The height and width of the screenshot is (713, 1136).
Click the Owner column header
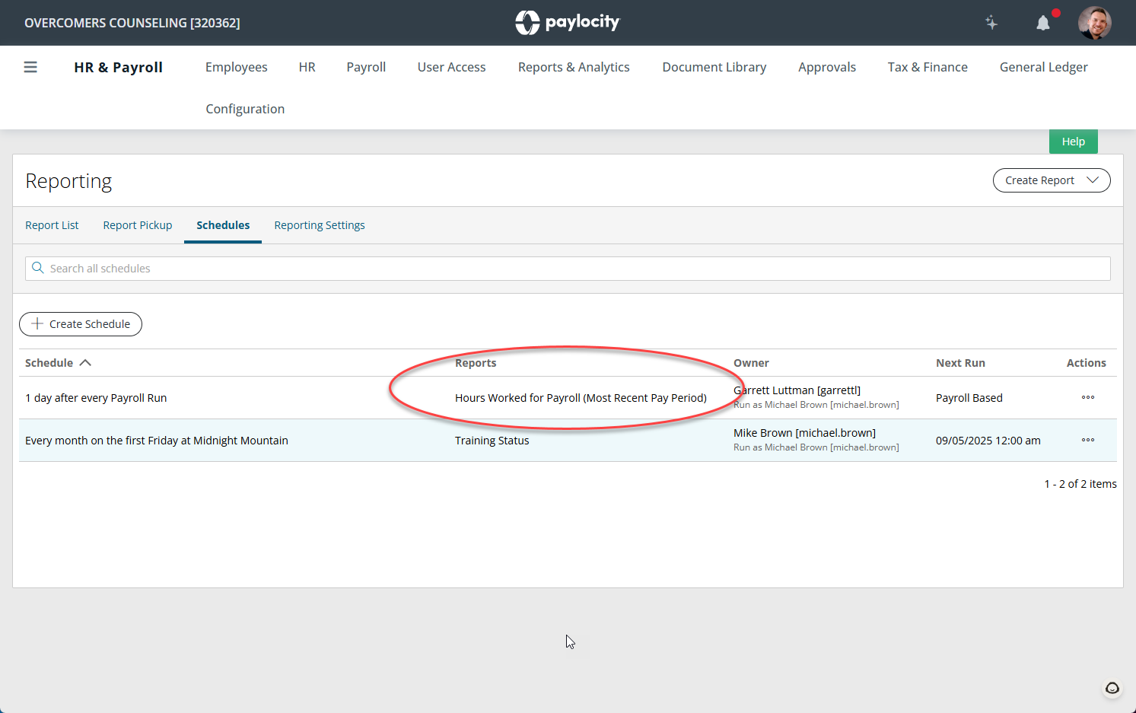tap(751, 363)
